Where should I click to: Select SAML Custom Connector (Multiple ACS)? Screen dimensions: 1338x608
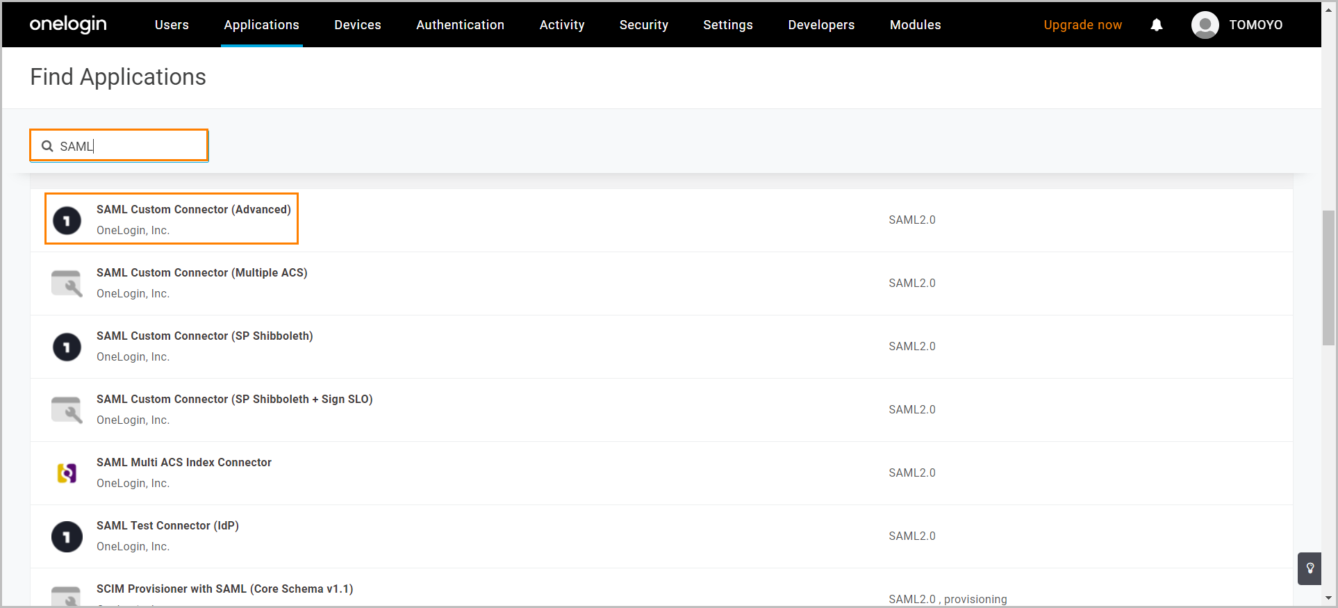(201, 272)
